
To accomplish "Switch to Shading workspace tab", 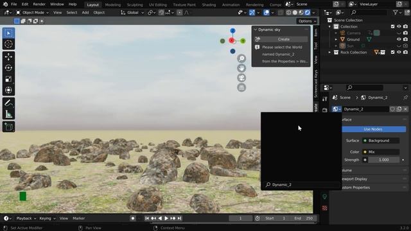I will 209,4.
